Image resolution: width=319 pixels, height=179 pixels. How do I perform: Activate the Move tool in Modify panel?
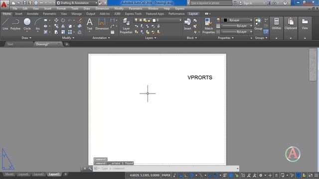click(56, 20)
